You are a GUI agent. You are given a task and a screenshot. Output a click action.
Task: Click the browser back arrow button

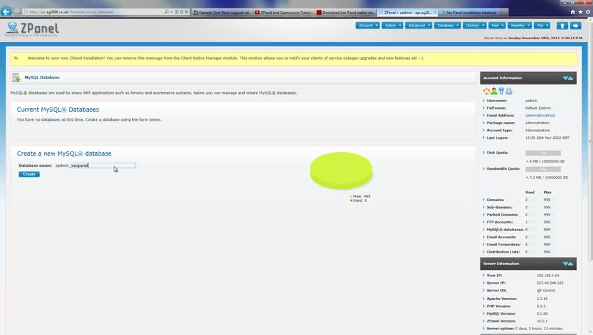6,12
